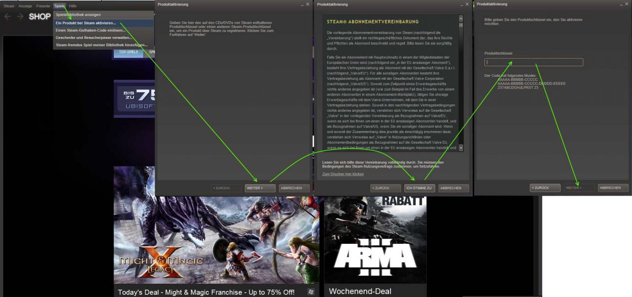Minimize the CD/DVD instructions dialog
632x297 pixels.
[302, 4]
